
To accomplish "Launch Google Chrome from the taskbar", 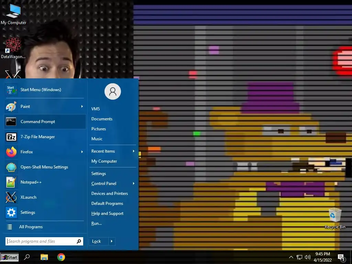I will coord(61,257).
